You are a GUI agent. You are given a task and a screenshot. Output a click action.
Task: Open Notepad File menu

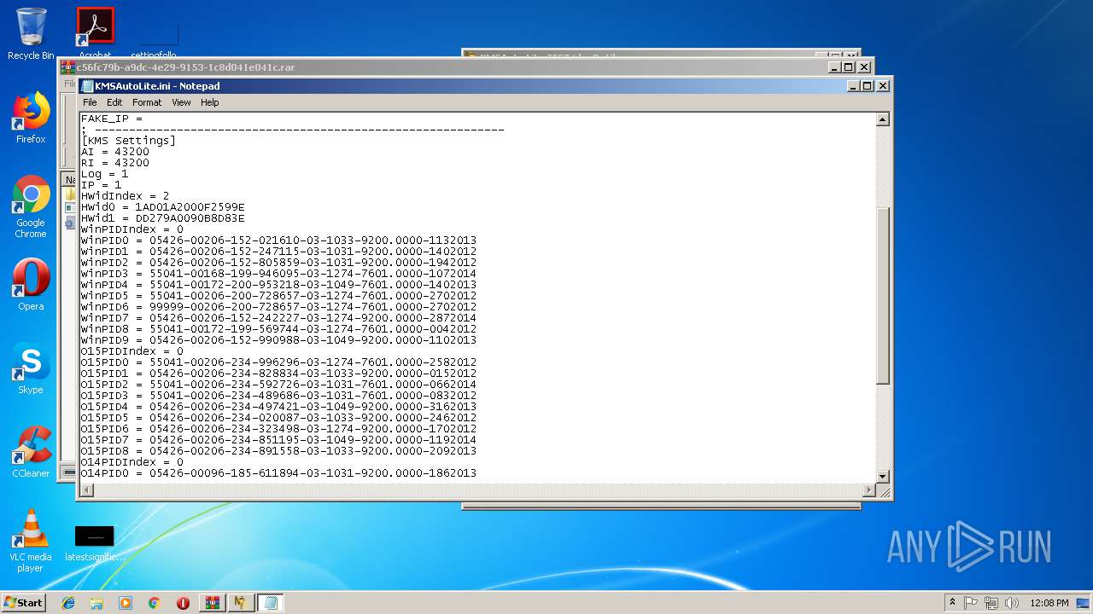pos(90,102)
